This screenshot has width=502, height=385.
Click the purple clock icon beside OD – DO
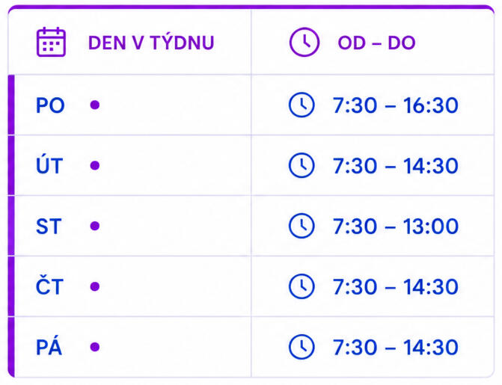(304, 42)
